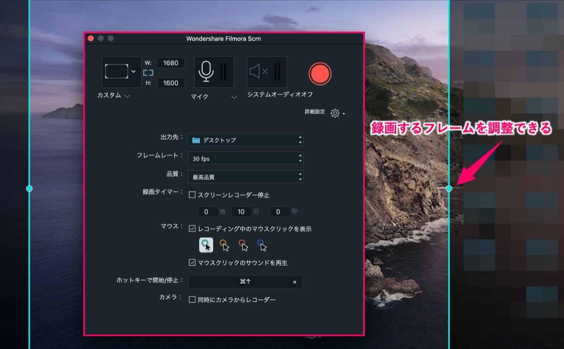Toggle レコーディング中のマウスクリックを表示 checkbox
Screen dimensions: 564x349
192,229
